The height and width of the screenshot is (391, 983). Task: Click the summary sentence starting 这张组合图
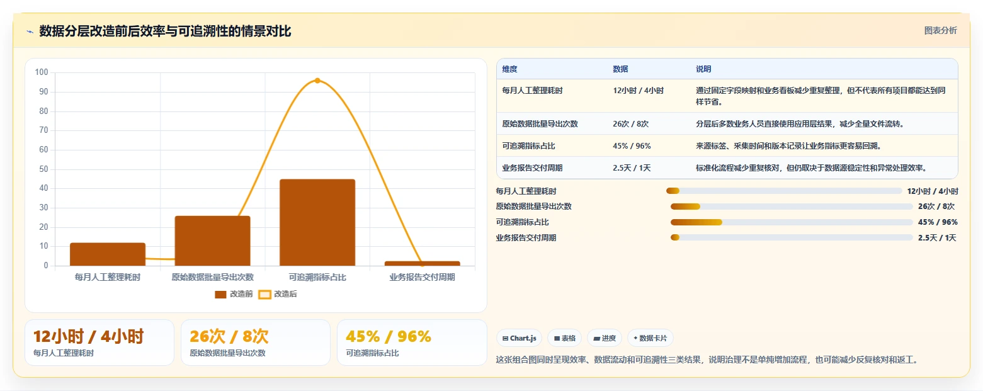click(707, 360)
